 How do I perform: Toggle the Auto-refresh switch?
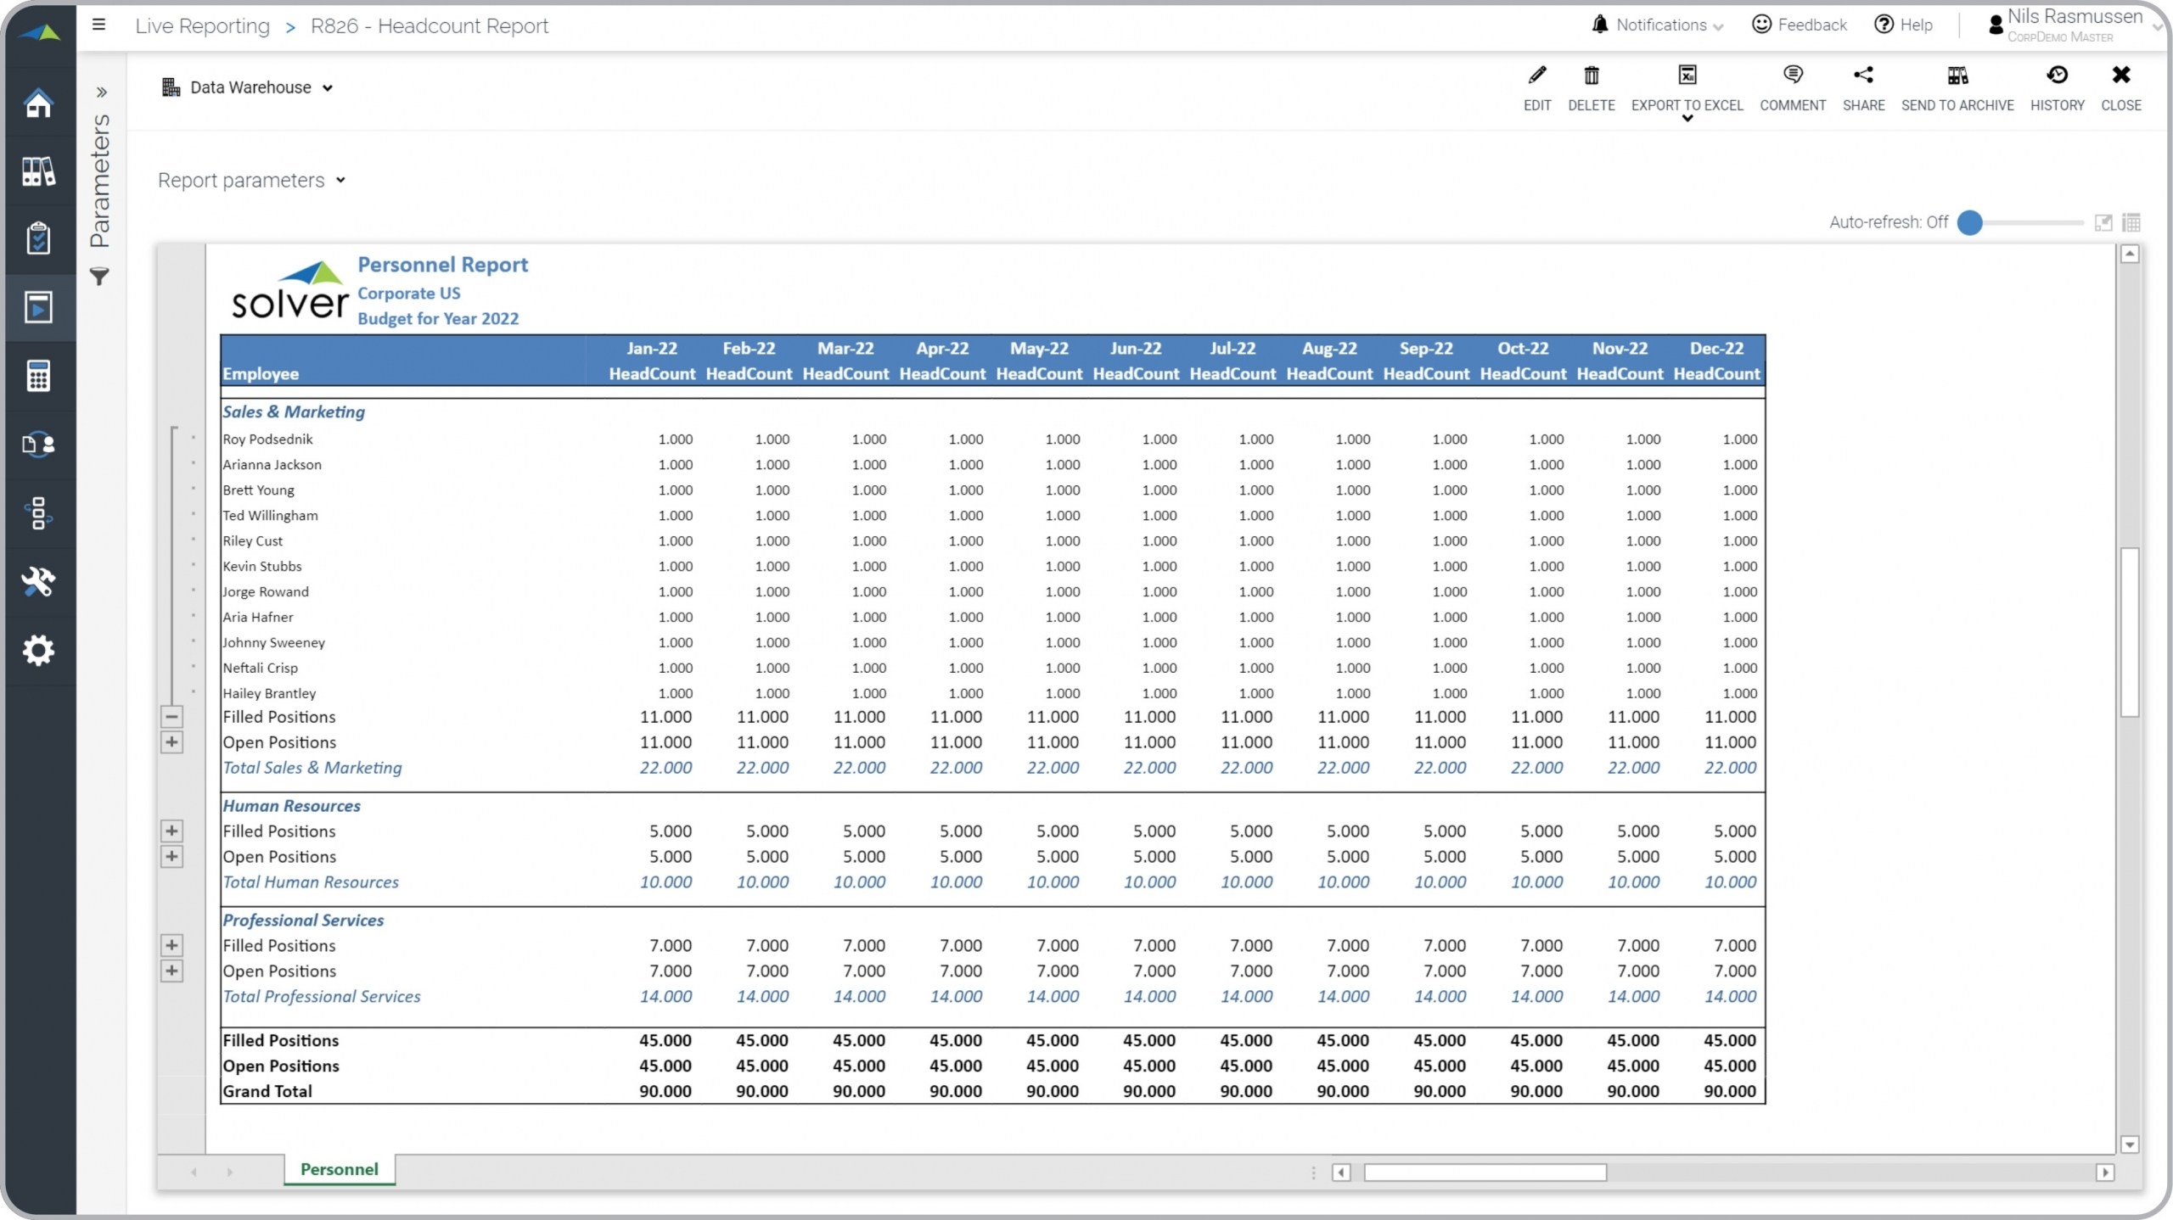pyautogui.click(x=1971, y=222)
